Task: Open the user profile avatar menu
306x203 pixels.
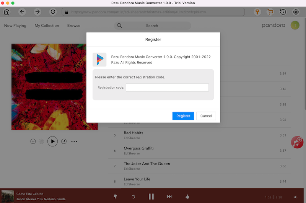Action: (295, 26)
